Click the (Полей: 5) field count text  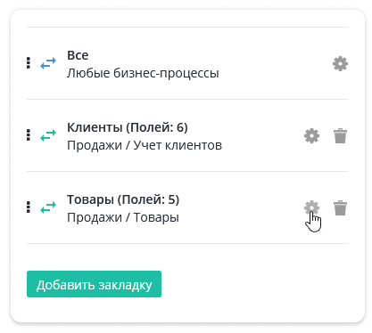point(148,199)
